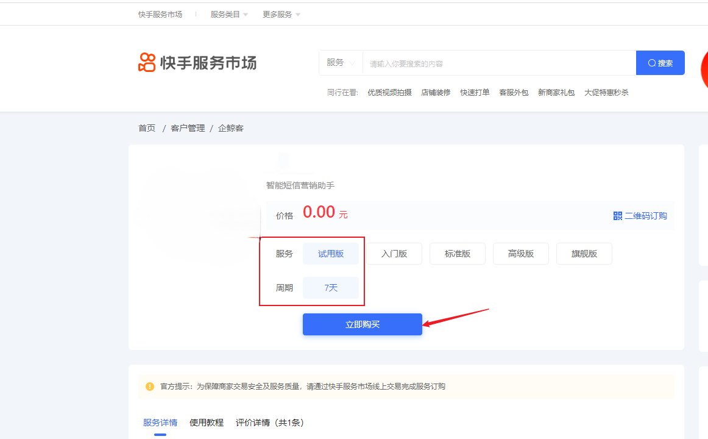Image resolution: width=708 pixels, height=439 pixels.
Task: Click the 大促特惠秒杀 suggested search
Action: coord(606,93)
